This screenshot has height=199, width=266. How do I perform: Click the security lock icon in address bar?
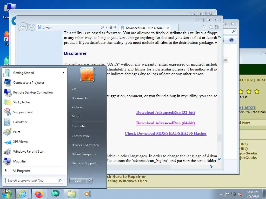(x=111, y=27)
